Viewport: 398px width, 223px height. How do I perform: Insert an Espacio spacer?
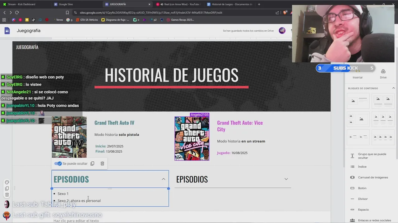pyautogui.click(x=370, y=210)
